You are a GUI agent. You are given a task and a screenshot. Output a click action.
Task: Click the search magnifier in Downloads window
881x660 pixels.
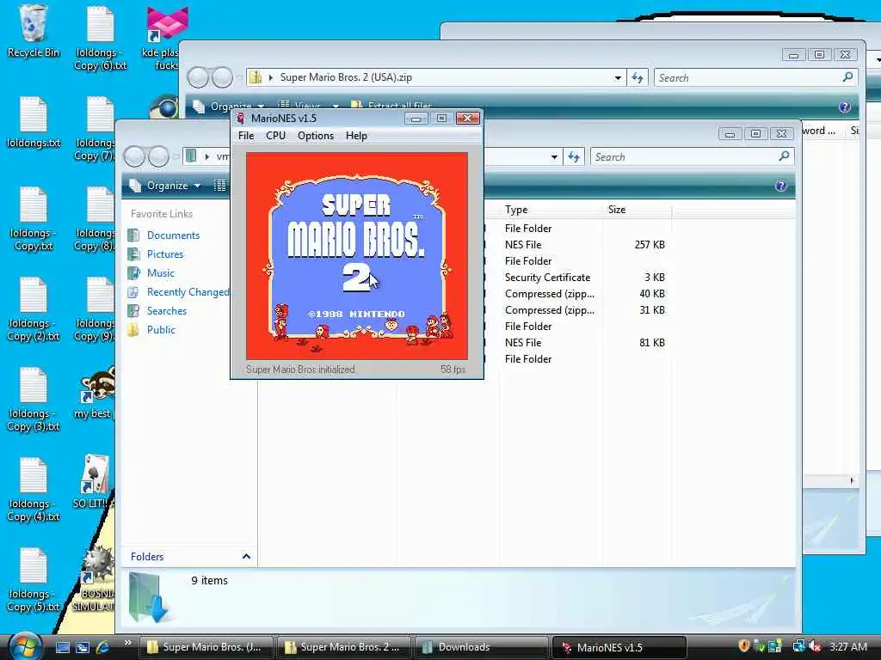click(x=784, y=156)
